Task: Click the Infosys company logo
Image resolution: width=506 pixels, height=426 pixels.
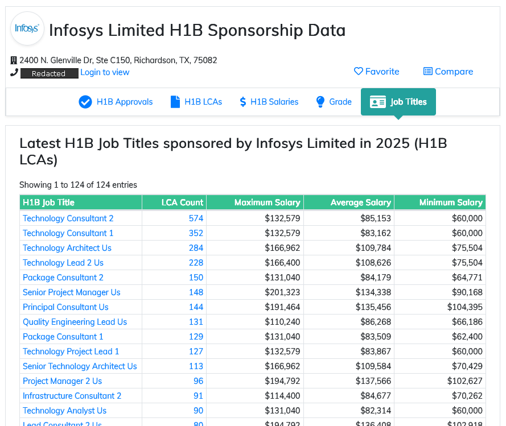Action: tap(27, 28)
